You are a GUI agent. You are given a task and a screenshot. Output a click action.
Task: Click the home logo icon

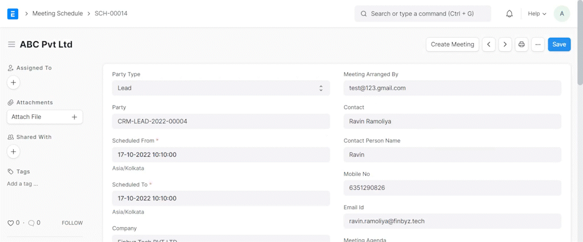pyautogui.click(x=13, y=14)
